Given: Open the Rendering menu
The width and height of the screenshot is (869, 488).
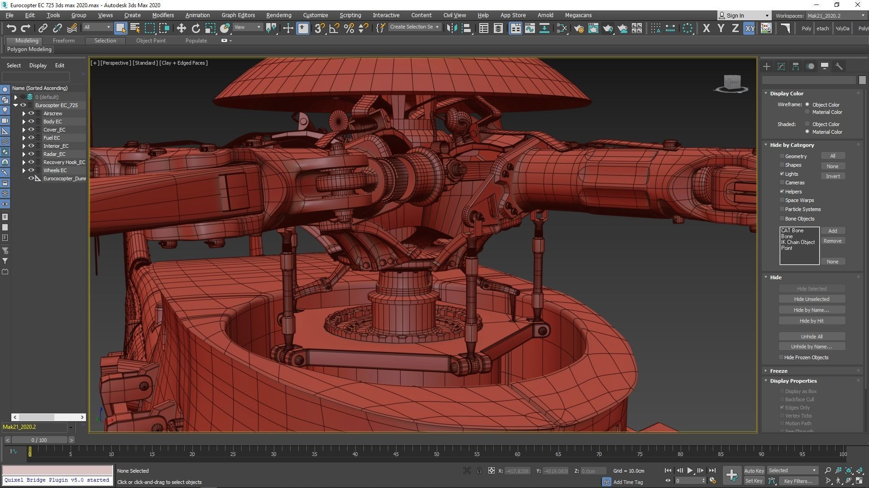Looking at the screenshot, I should 278,15.
